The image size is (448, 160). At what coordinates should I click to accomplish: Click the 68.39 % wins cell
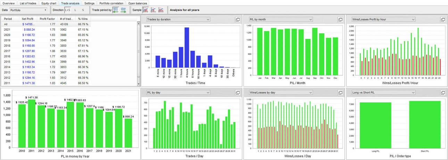coord(83,78)
